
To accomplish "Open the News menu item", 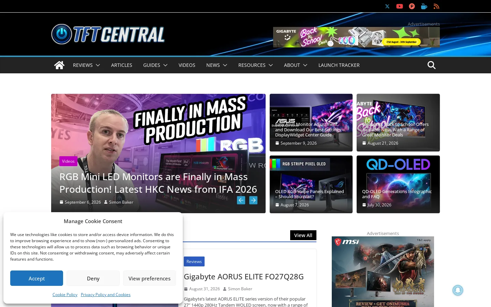I will click(213, 65).
